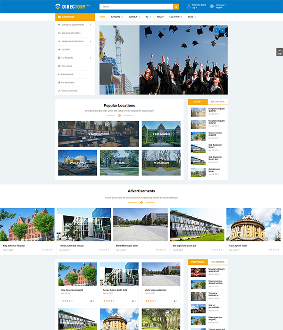Click the San Francisco location pin icon
283x330 pixels.
point(89,134)
